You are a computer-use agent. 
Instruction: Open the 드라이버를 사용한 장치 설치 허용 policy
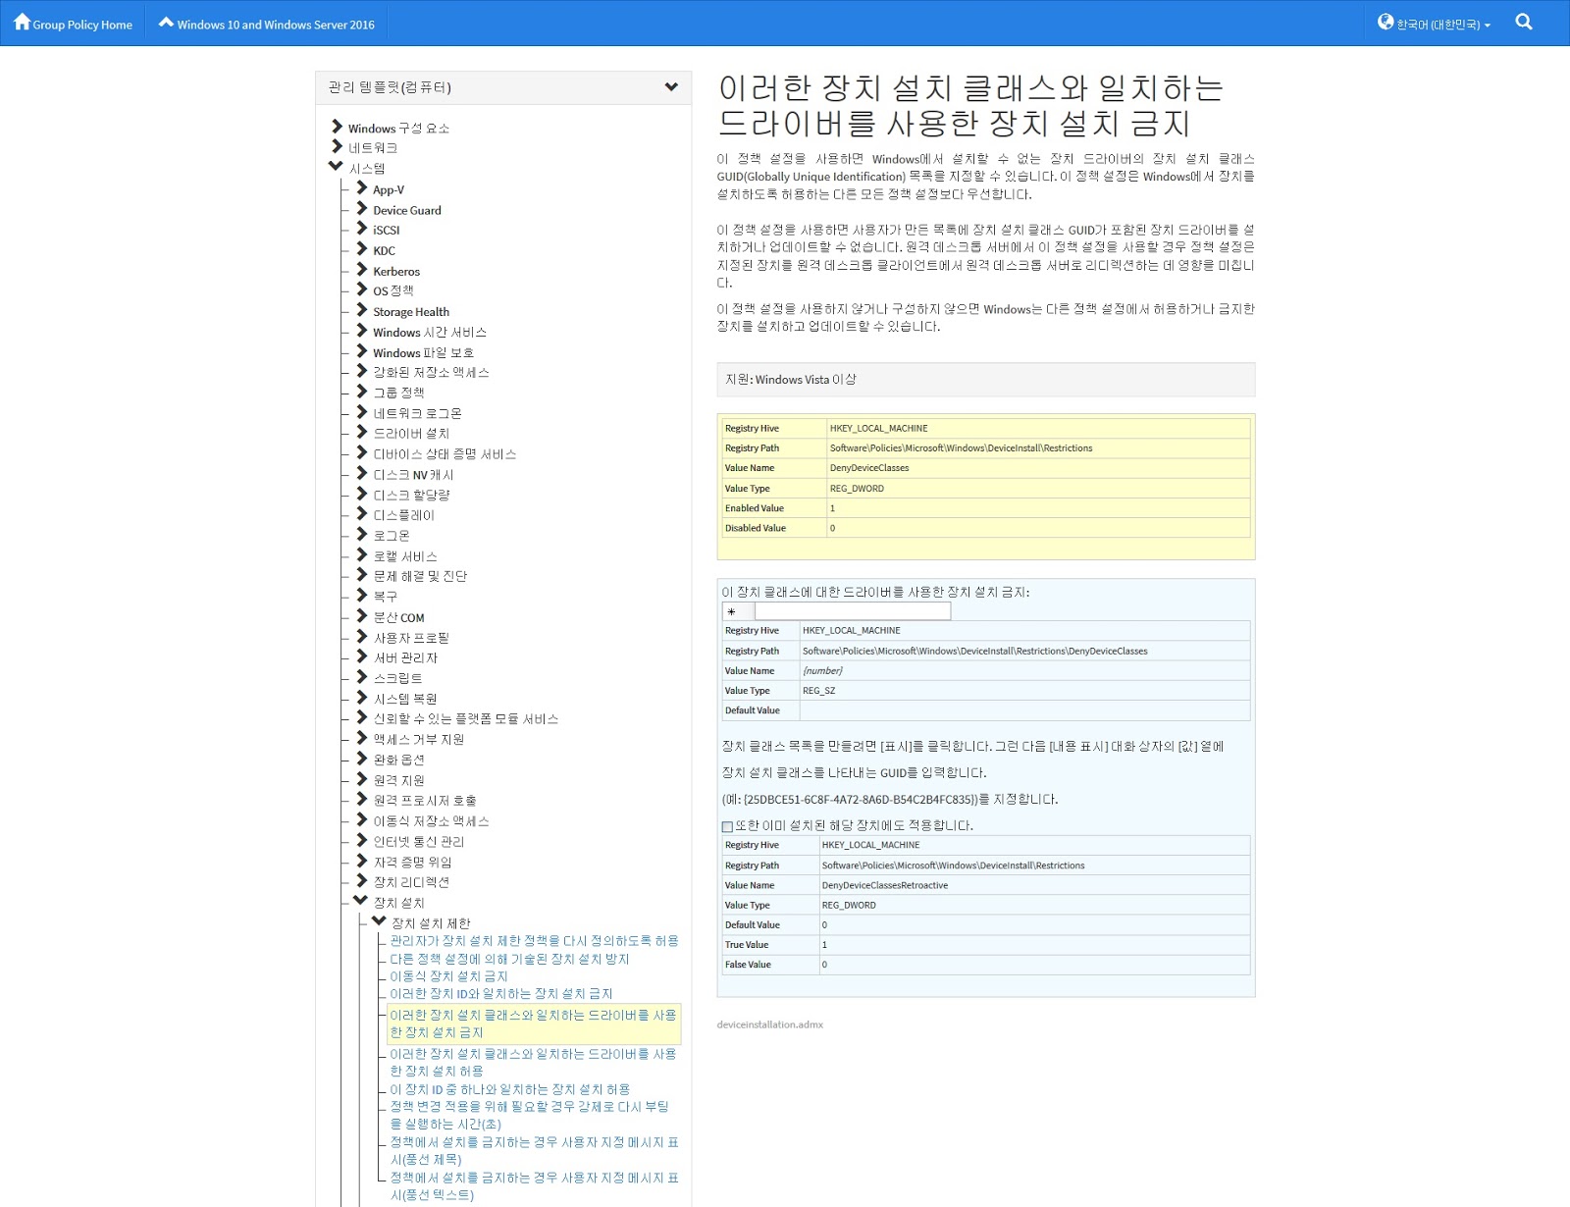click(x=534, y=1062)
